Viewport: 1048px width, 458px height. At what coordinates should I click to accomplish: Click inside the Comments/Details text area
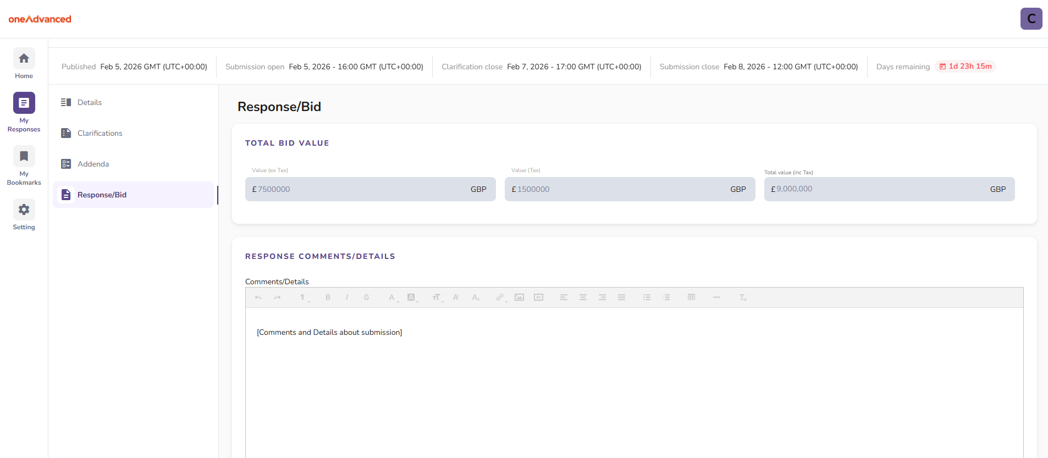click(635, 383)
